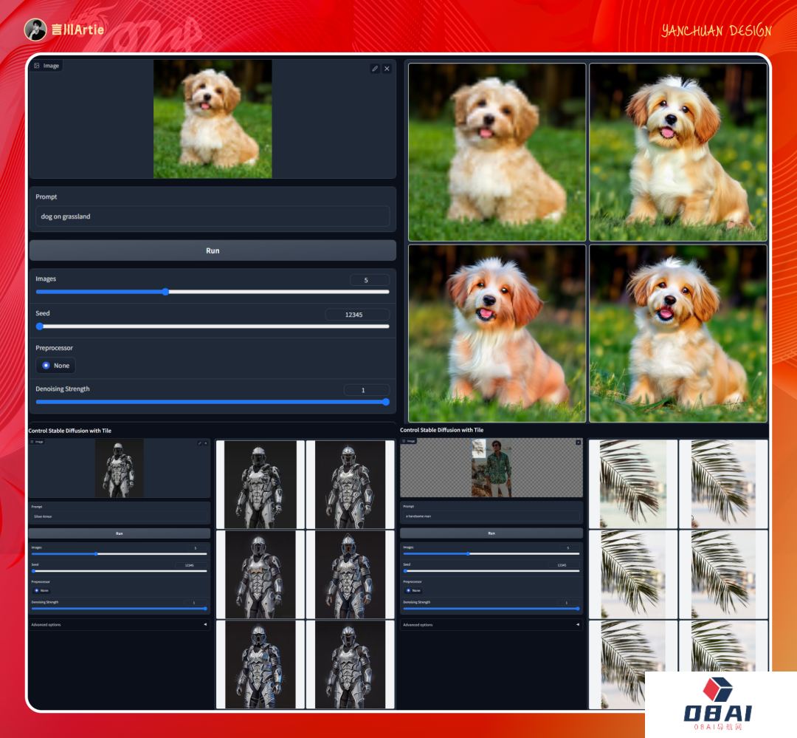Select the None preprocessor in the dog panel
Viewport: 797px width, 738px height.
[56, 366]
